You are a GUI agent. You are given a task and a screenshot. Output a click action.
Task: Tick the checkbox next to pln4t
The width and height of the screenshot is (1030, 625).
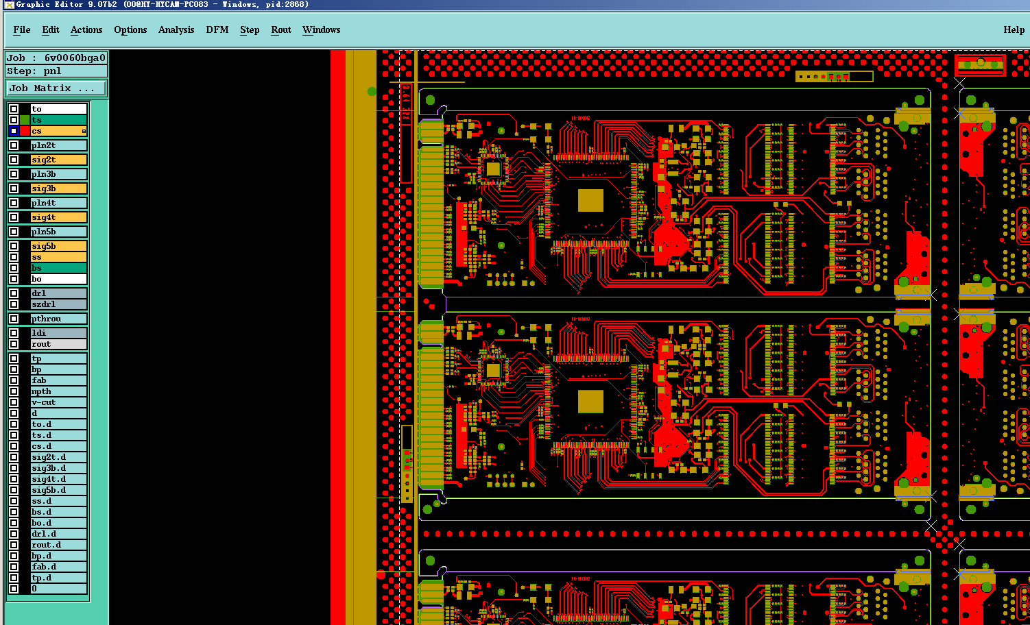pyautogui.click(x=14, y=203)
